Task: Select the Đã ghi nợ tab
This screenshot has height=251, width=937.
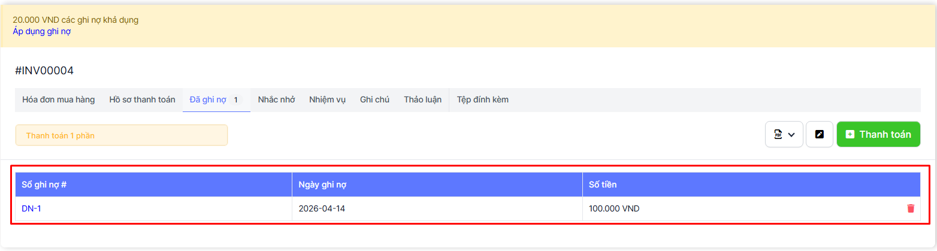Action: (208, 99)
